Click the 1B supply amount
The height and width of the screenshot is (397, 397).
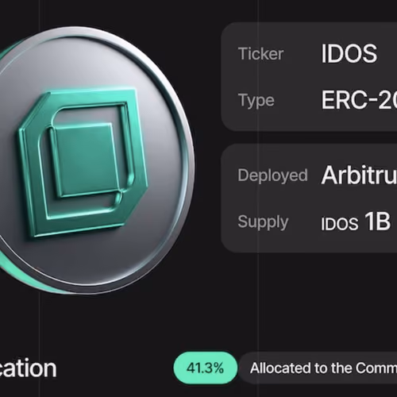[377, 222]
